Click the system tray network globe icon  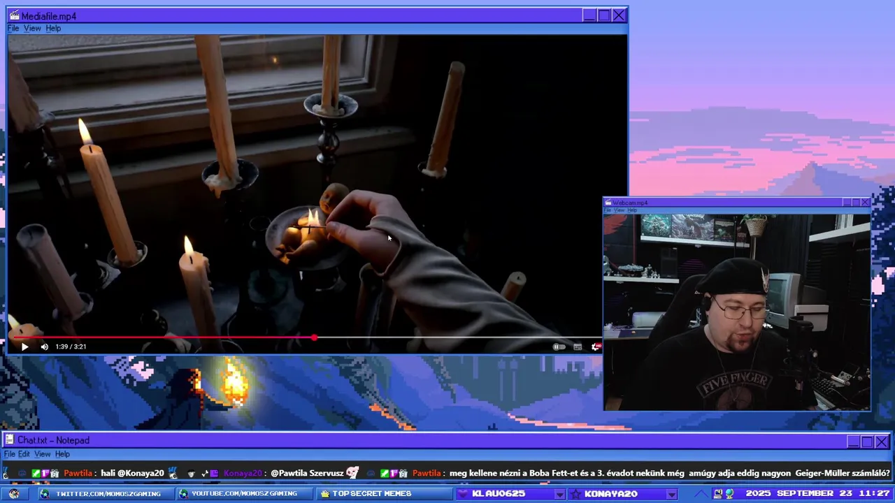(730, 494)
